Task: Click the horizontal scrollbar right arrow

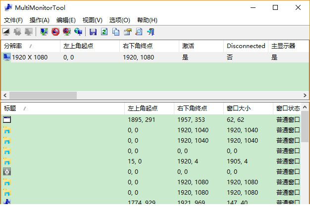Action: point(305,95)
